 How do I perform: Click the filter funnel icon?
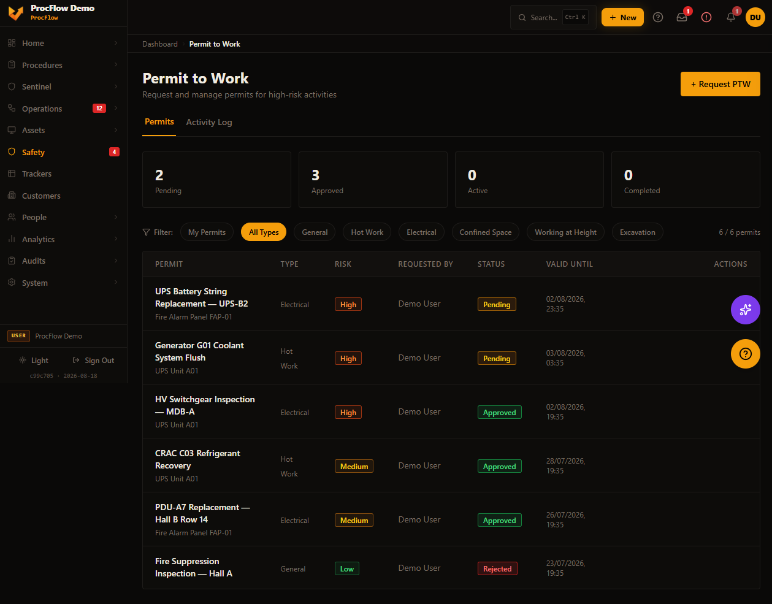coord(146,232)
